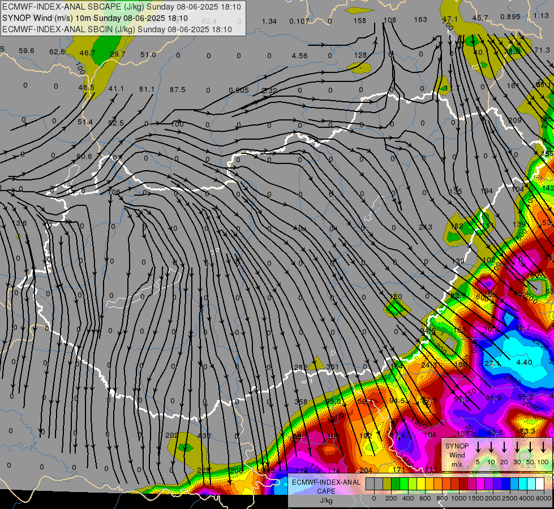The width and height of the screenshot is (554, 509).
Task: Click the '158' grid value on the map
Action: click(x=360, y=20)
